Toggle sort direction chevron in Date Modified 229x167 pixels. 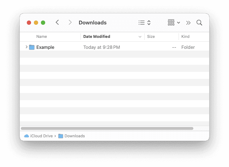[140, 36]
